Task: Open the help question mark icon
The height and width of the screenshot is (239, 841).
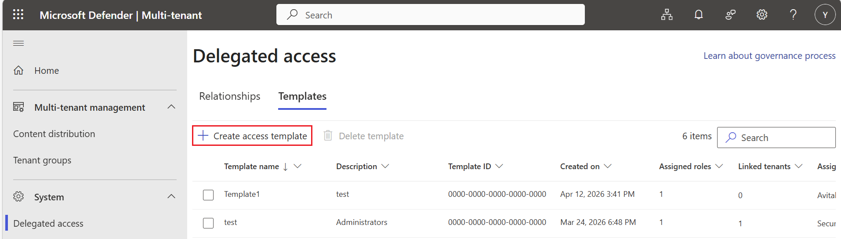Action: tap(793, 15)
